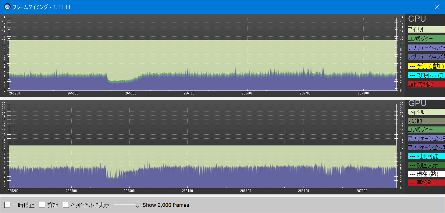The image size is (445, 213).
Task: Select the green 初回表示 legend entry
Action: coord(426,165)
